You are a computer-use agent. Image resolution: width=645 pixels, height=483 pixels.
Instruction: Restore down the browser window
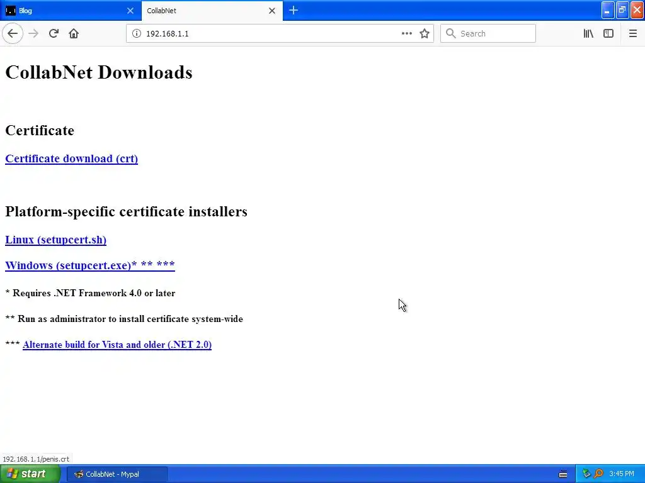pyautogui.click(x=622, y=10)
